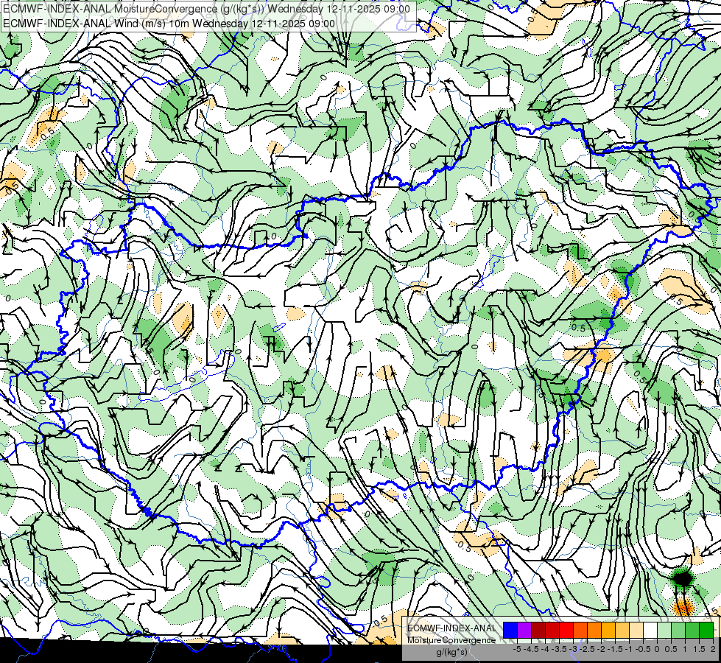Select the darkest red legend swatch
This screenshot has height=663, width=721.
click(x=538, y=630)
